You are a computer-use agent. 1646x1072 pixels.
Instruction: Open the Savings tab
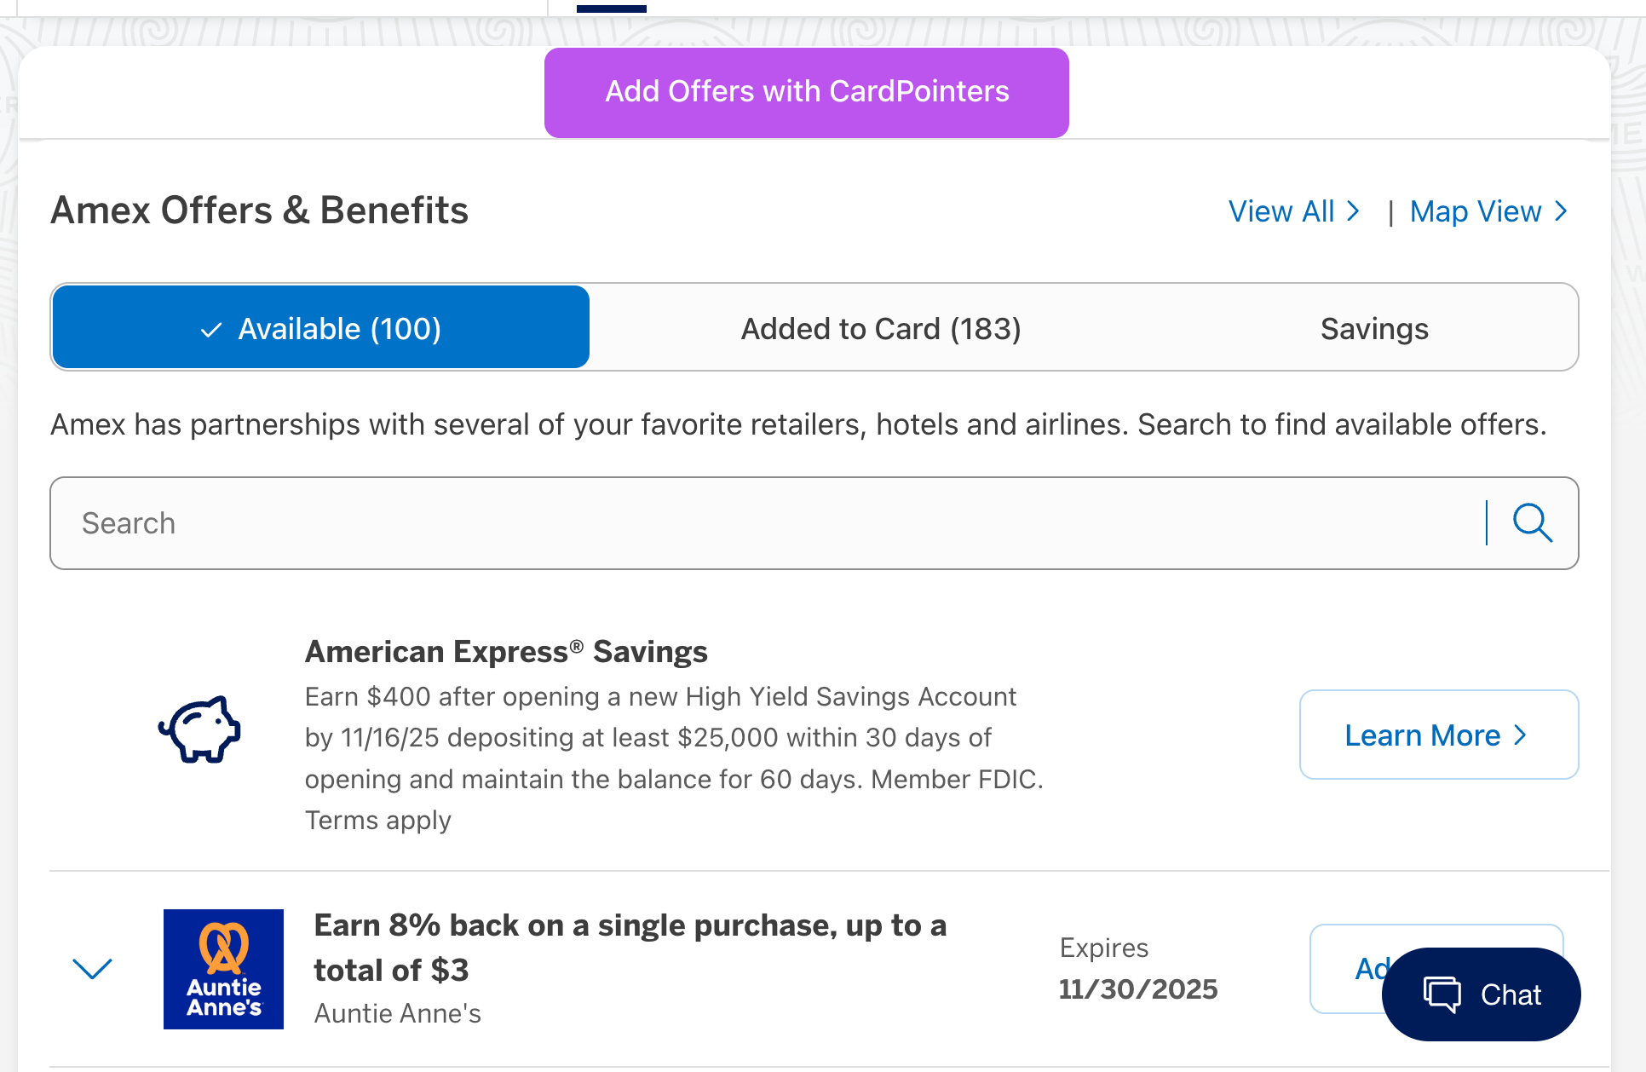pyautogui.click(x=1373, y=328)
